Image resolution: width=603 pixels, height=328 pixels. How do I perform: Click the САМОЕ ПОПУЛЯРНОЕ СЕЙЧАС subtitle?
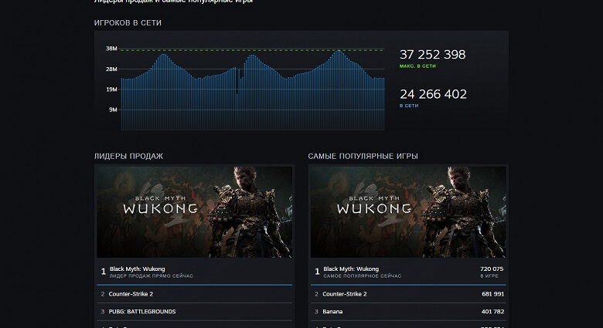pos(363,276)
